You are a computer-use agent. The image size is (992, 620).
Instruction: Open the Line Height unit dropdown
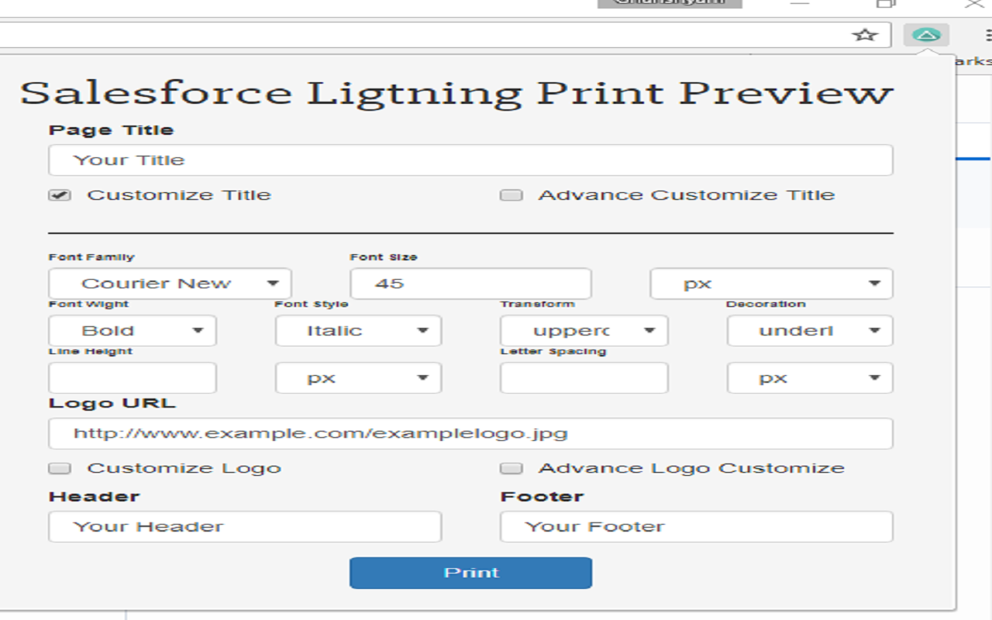click(x=358, y=378)
